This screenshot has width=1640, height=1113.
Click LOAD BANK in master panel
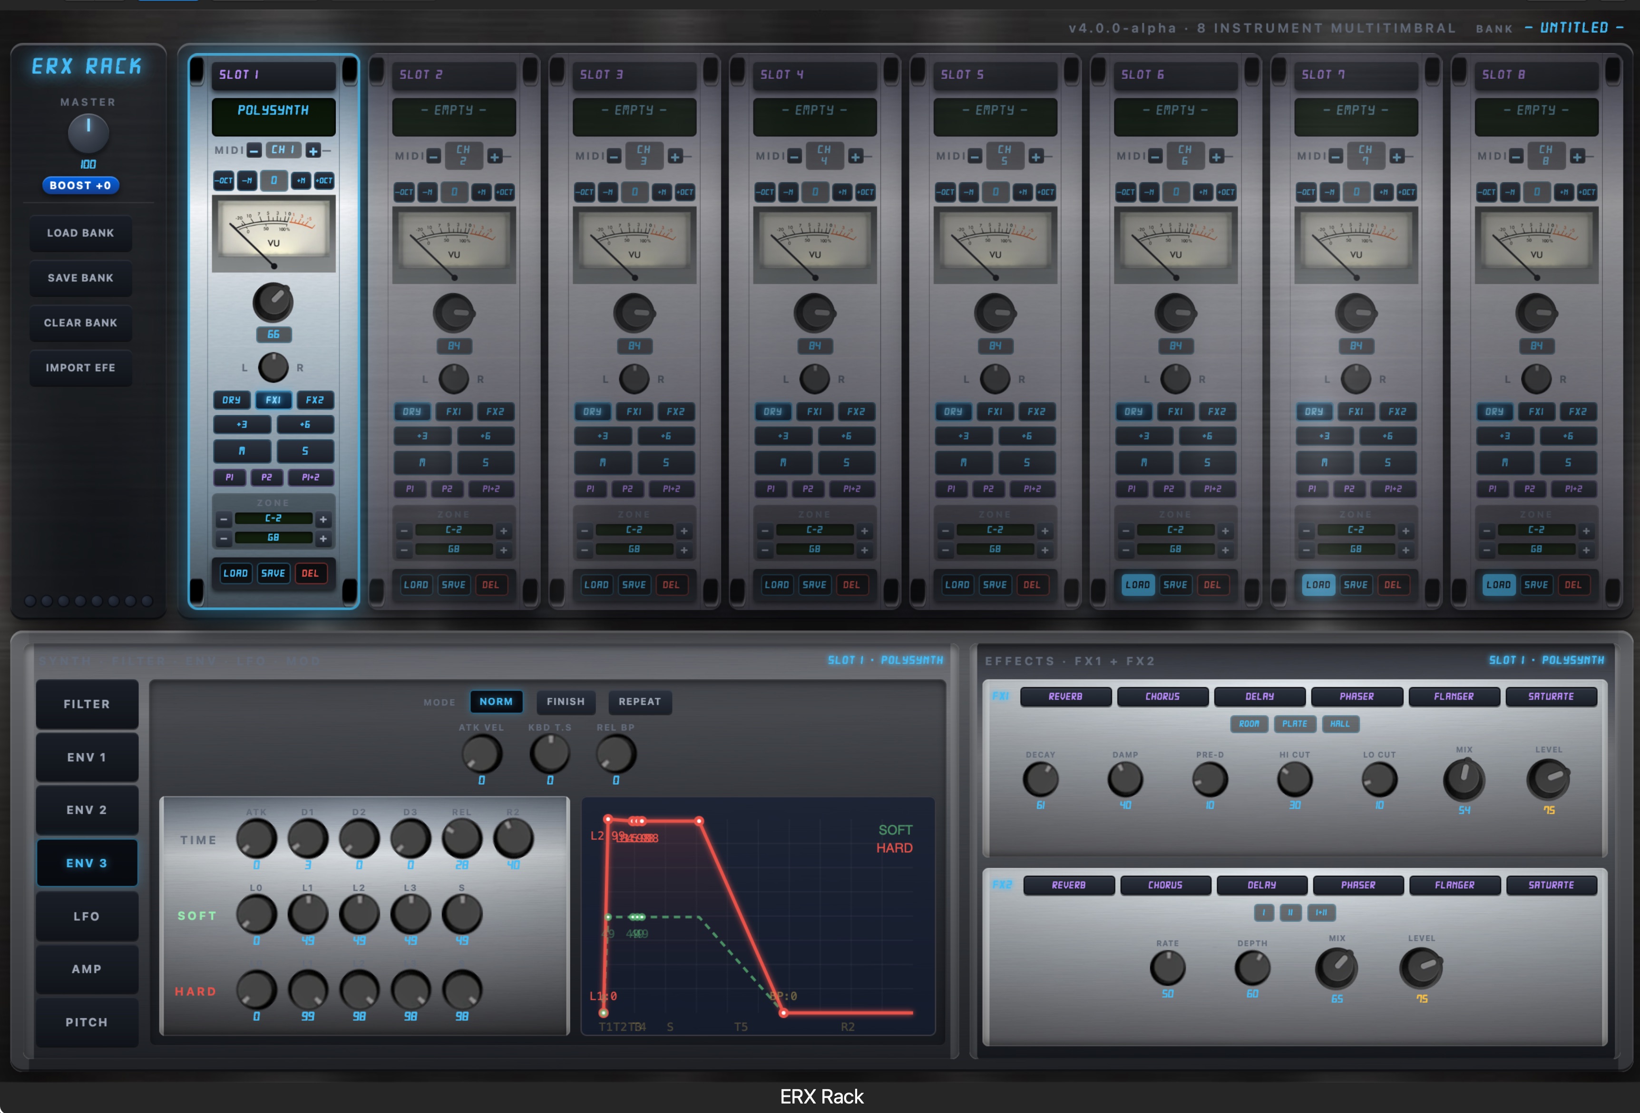(80, 233)
